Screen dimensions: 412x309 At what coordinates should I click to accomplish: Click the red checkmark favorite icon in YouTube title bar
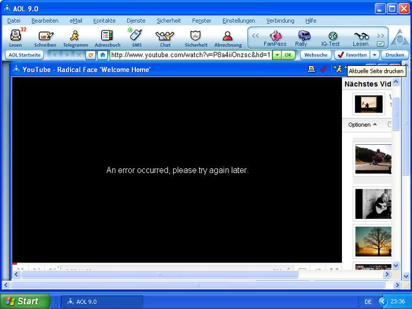click(324, 69)
